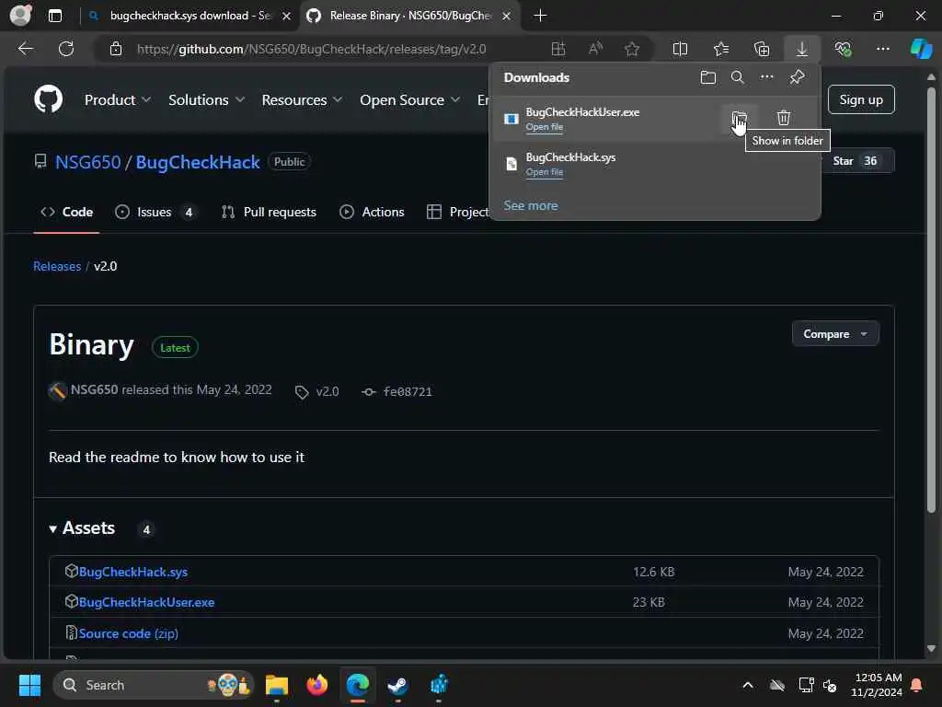
Task: Open Steam from the taskbar
Action: coord(397,685)
